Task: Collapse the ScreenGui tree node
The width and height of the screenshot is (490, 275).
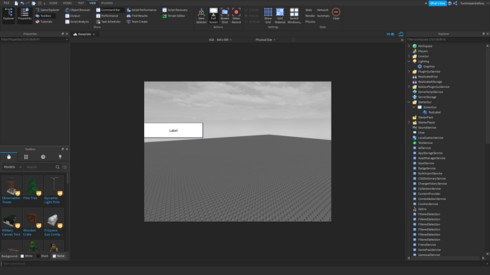Action: (x=414, y=107)
